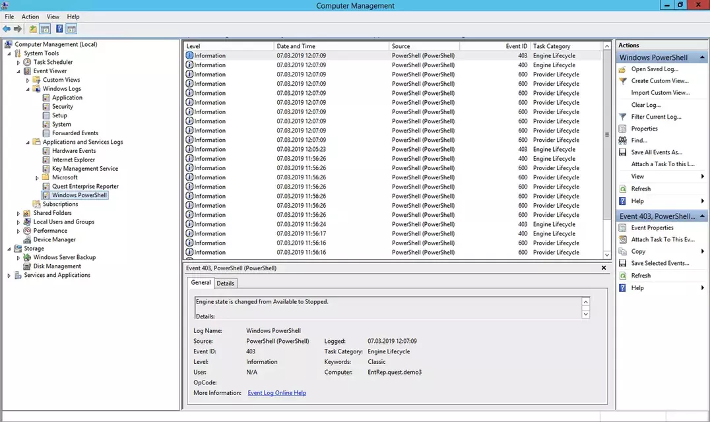Click the Event Viewer icon in tree
This screenshot has width=710, height=422.
27,71
